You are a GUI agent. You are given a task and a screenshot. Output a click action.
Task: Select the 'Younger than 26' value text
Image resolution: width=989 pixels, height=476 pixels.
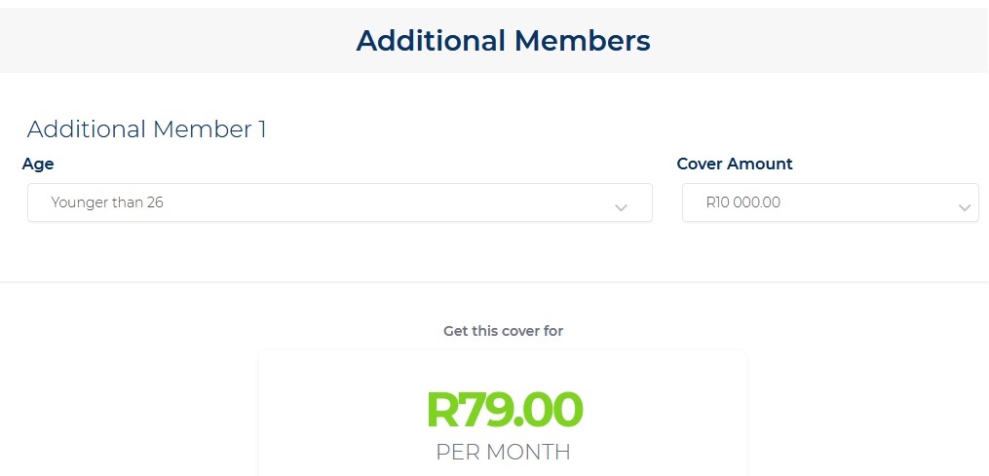tap(107, 202)
